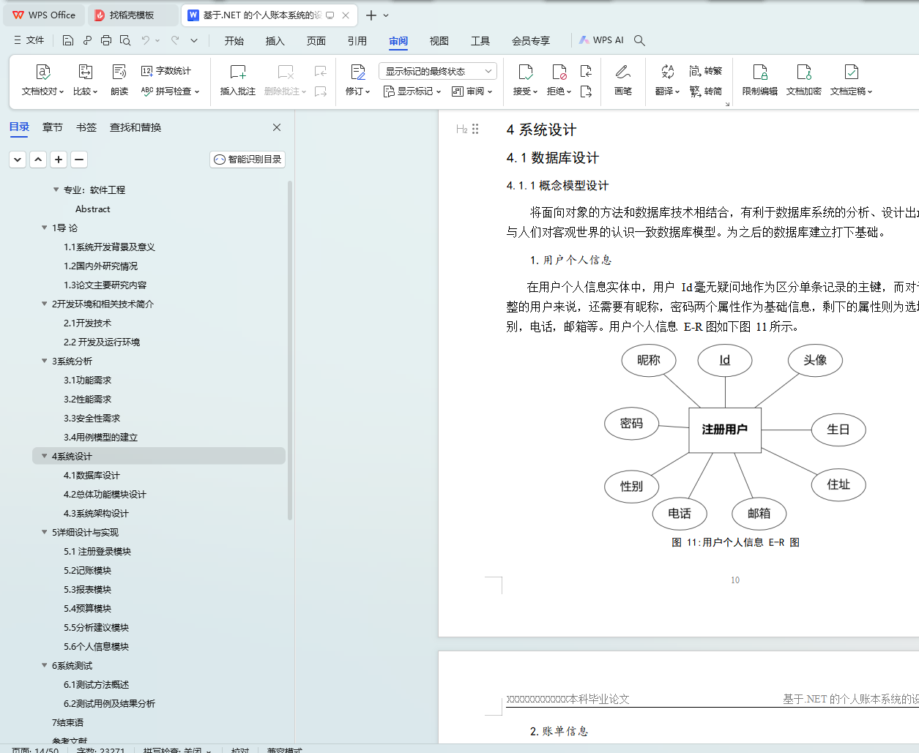Collapse outline levels with up chevron
This screenshot has height=753, width=919.
coord(38,160)
